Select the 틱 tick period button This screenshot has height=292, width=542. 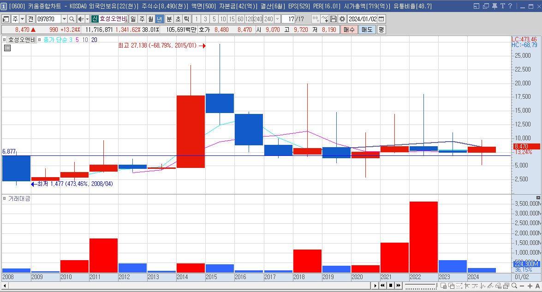point(187,19)
